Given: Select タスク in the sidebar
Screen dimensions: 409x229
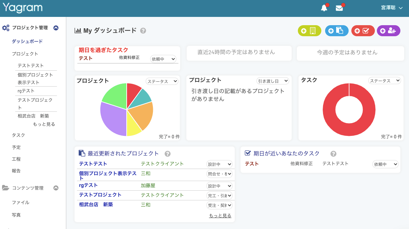Looking at the screenshot, I should [18, 135].
